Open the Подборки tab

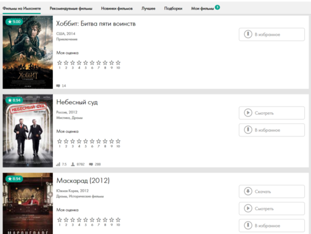tap(173, 8)
